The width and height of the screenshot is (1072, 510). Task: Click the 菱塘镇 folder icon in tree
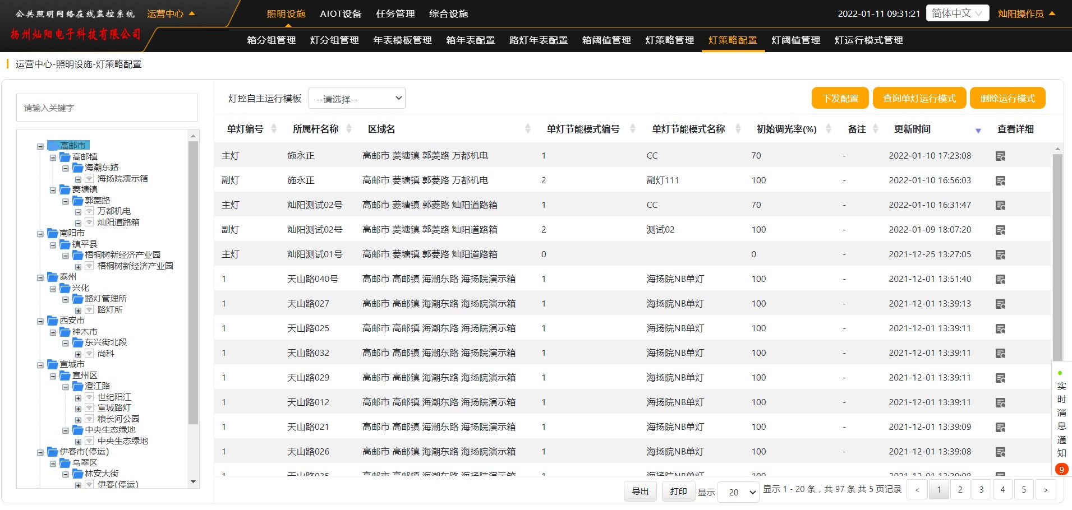[65, 189]
